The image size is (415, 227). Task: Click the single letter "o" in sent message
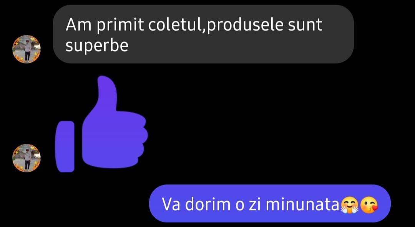[239, 206]
